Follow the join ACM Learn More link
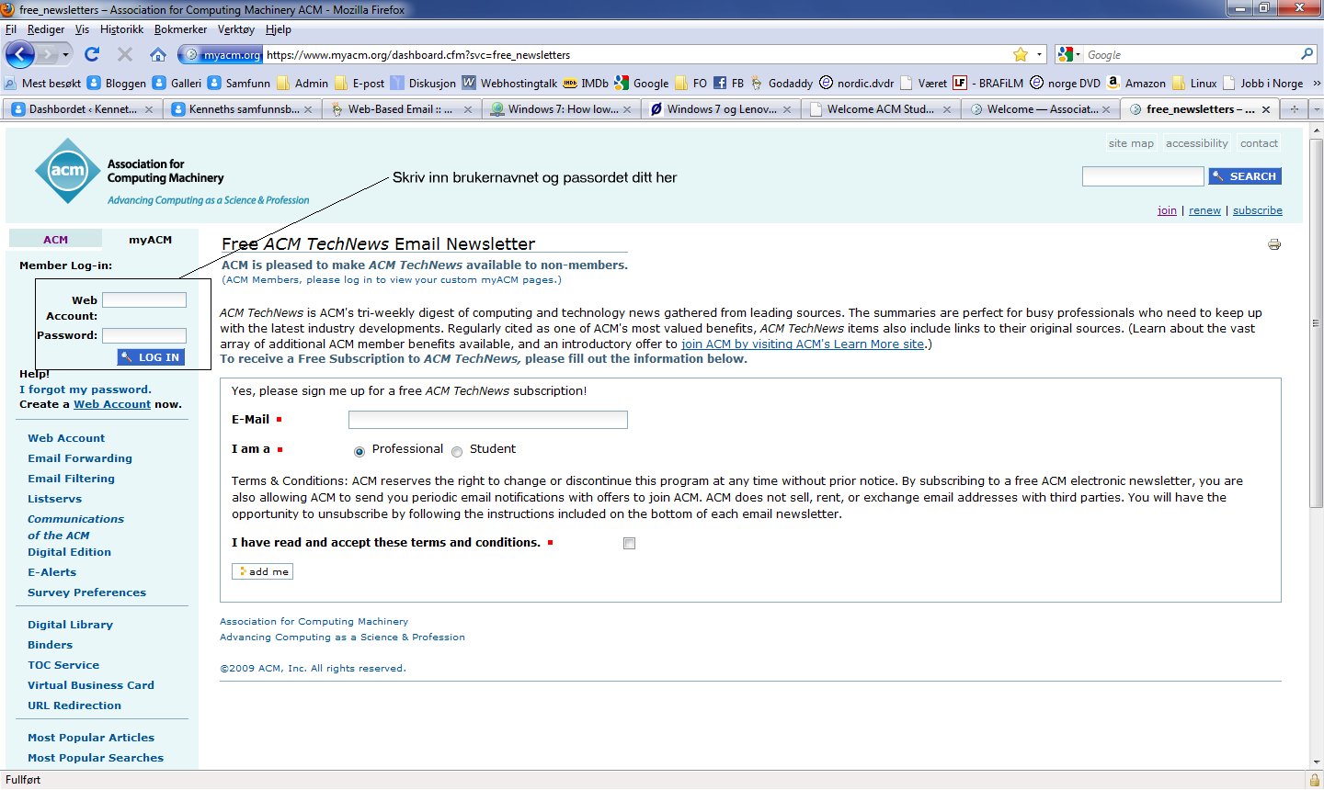Image resolution: width=1324 pixels, height=790 pixels. [x=803, y=344]
